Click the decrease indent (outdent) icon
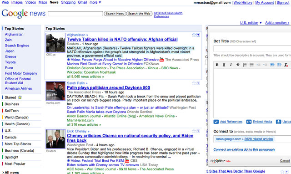This screenshot has height=174, width=291. point(258,65)
